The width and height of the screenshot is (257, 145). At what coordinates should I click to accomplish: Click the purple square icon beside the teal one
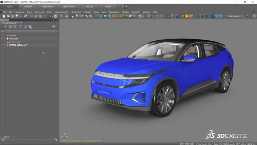202,16
